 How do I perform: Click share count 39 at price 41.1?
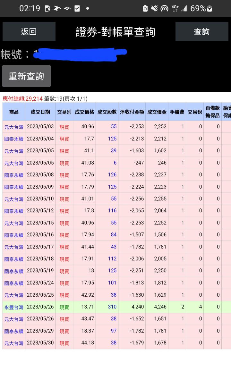coord(114,151)
